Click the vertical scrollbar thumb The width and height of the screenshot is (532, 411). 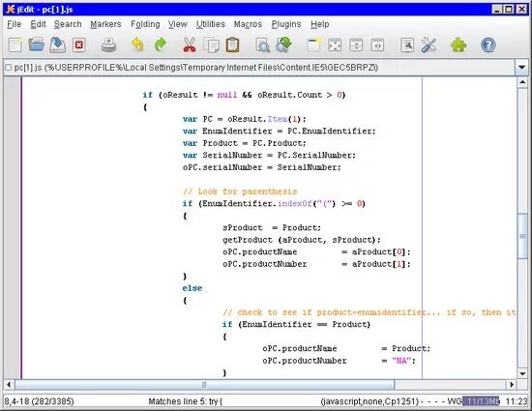(522, 236)
